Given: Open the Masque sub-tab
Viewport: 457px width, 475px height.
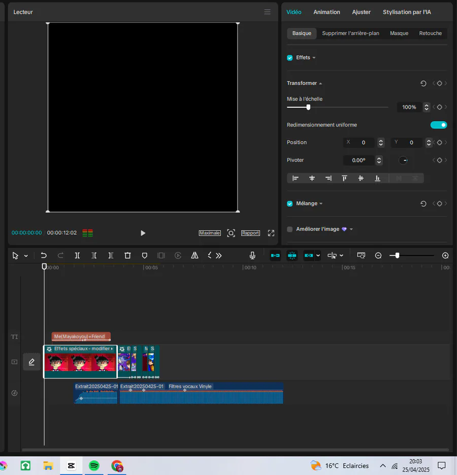Looking at the screenshot, I should (399, 34).
